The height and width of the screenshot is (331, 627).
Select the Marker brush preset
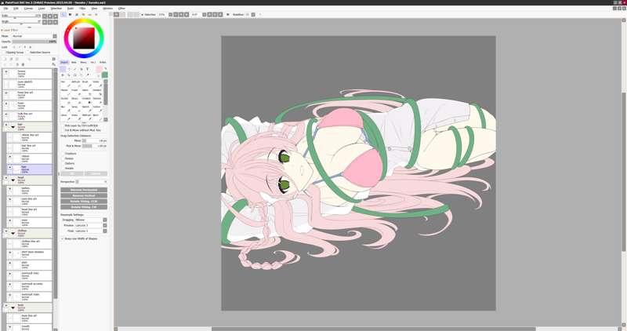coord(66,93)
